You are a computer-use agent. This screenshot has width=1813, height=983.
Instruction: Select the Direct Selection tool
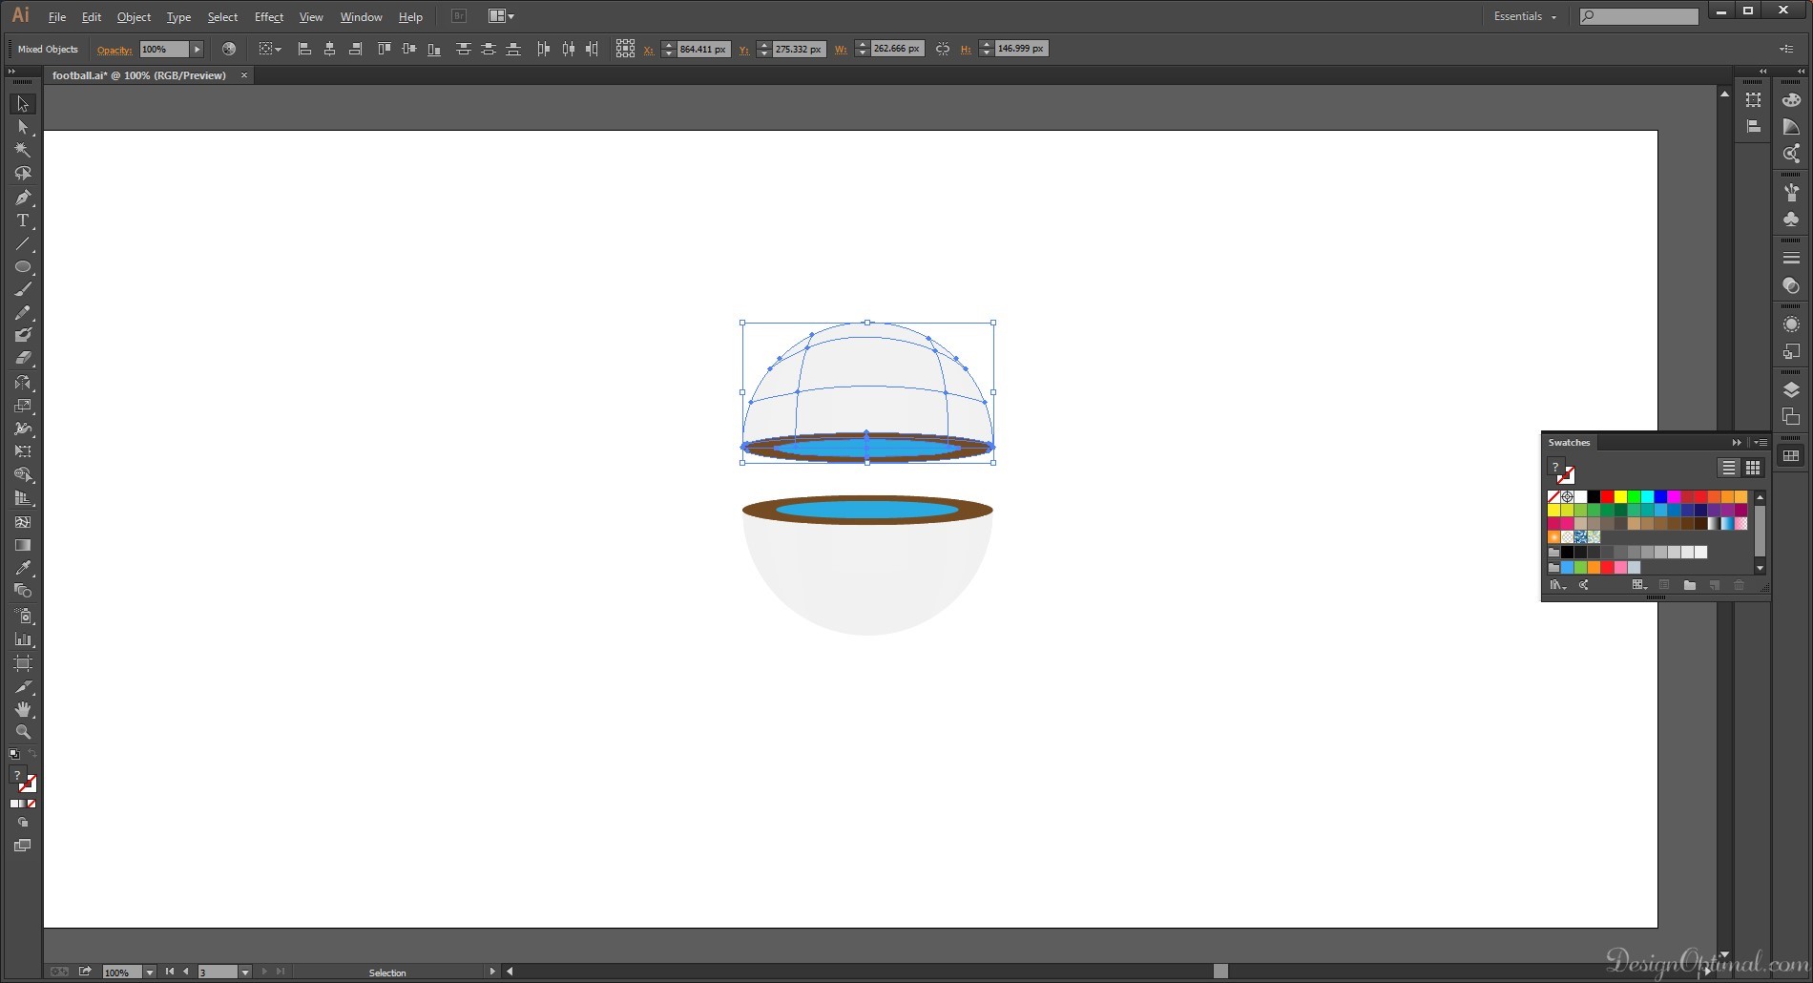23,127
